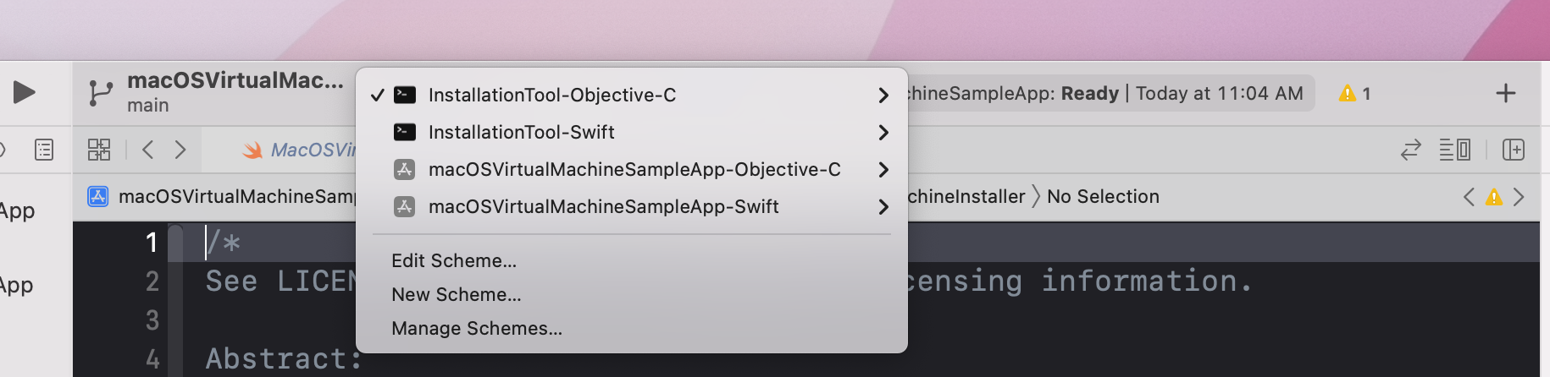This screenshot has height=377, width=1550.
Task: Expand the macOSVirtualMachineSampleApp-Swift submenu arrow
Action: click(x=883, y=207)
